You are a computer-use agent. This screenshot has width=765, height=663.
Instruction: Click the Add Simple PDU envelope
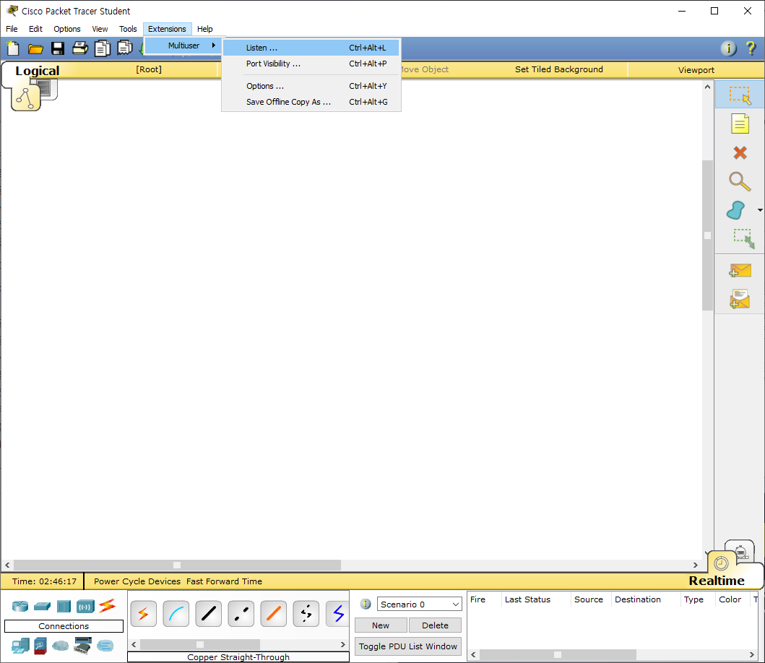[x=740, y=271]
